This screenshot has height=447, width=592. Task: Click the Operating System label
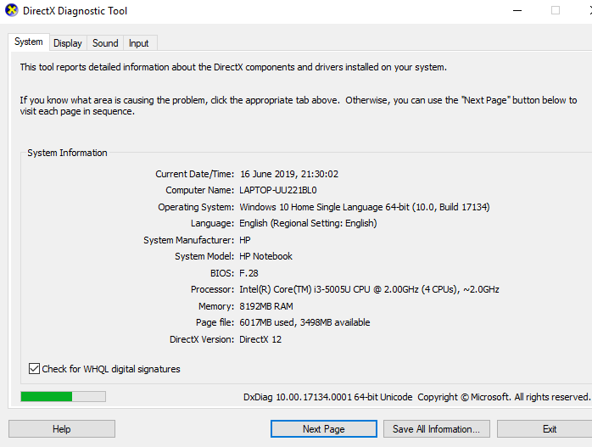196,207
